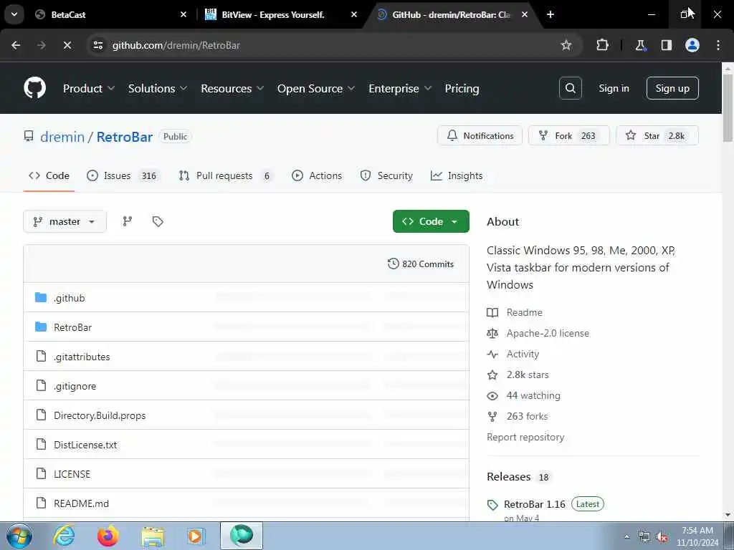The width and height of the screenshot is (734, 550).
Task: Open the .github folder
Action: click(70, 298)
